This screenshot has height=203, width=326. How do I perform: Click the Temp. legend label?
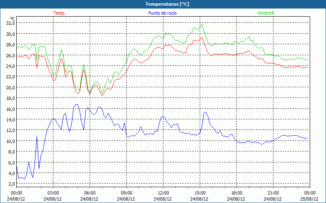coord(59,13)
